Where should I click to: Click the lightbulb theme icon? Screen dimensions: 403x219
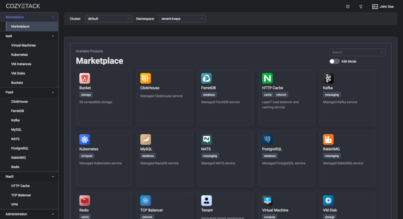(x=361, y=7)
